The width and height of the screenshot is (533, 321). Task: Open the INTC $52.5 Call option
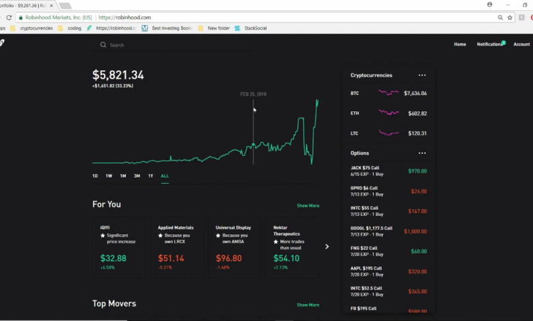pyautogui.click(x=389, y=291)
